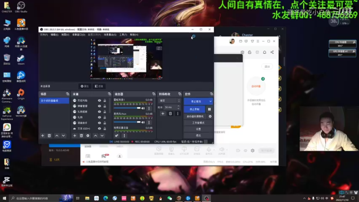
Task: Move scene up using the Scenes up arrow
Action: coord(57,136)
